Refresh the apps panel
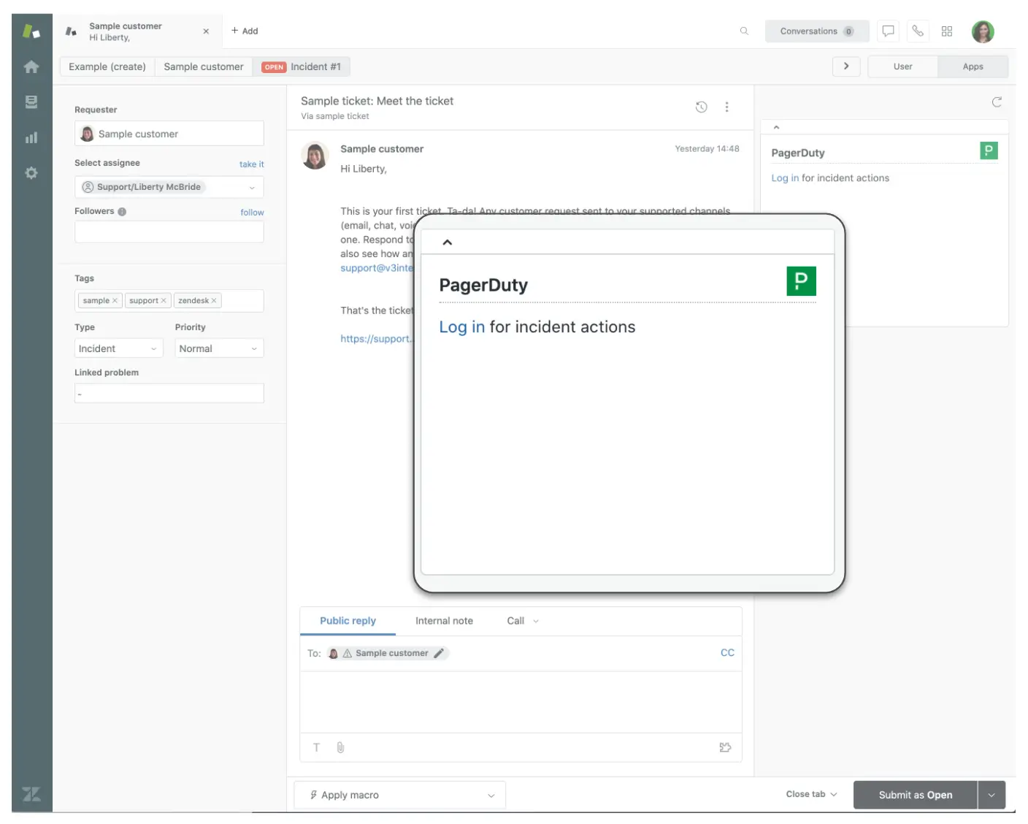Image resolution: width=1028 pixels, height=824 pixels. (x=997, y=102)
